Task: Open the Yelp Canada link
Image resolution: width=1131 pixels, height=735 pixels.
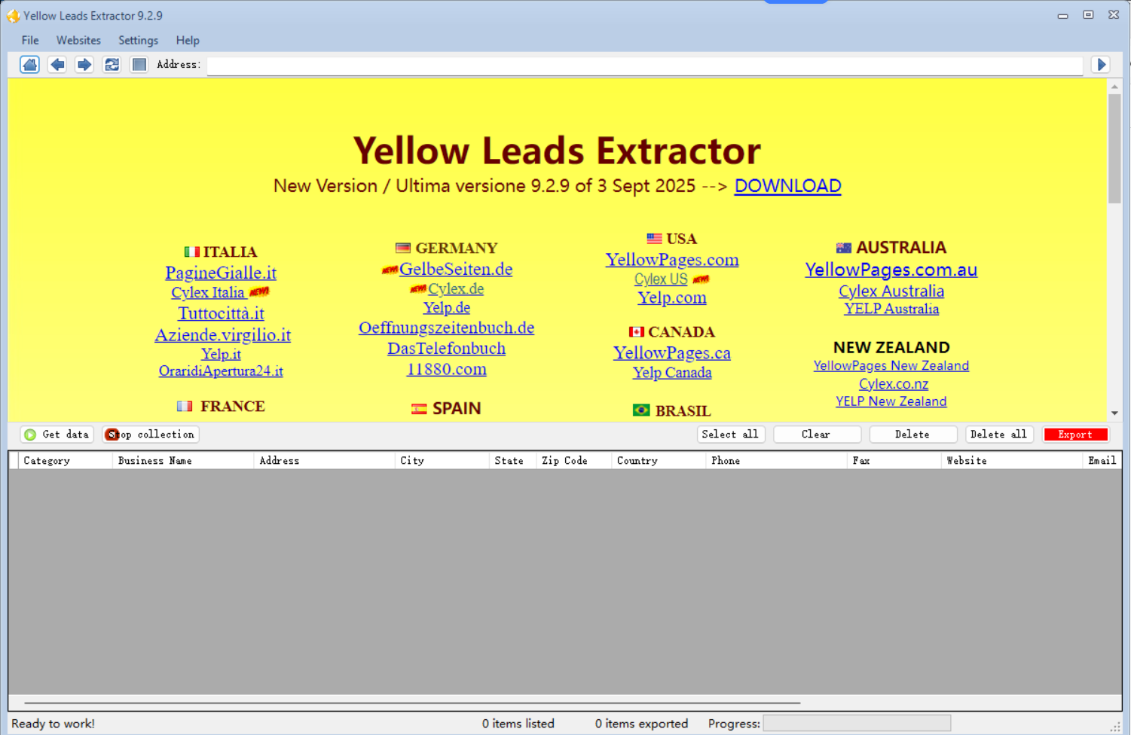Action: [672, 373]
